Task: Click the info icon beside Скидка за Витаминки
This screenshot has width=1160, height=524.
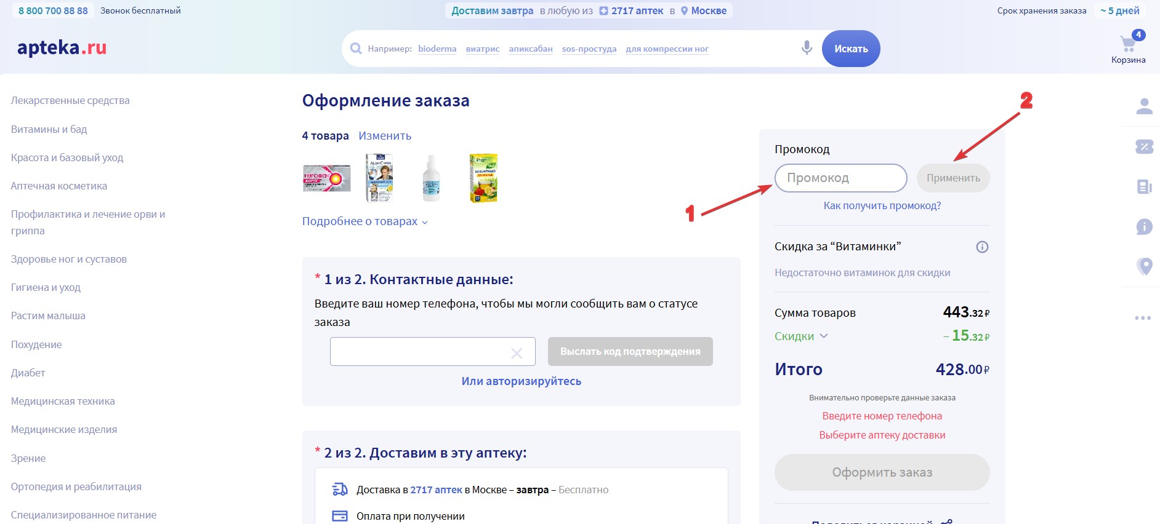Action: coord(982,247)
